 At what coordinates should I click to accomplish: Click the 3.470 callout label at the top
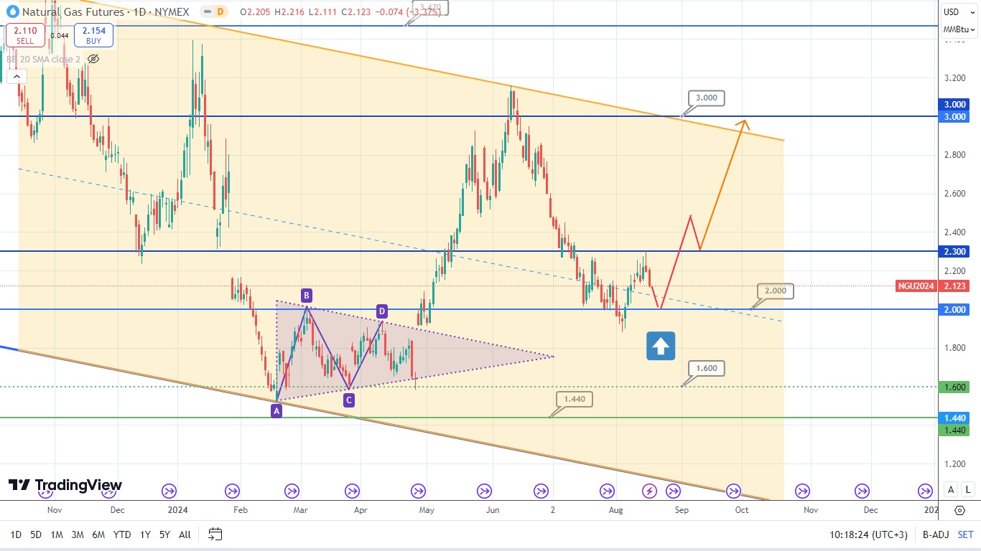click(432, 7)
